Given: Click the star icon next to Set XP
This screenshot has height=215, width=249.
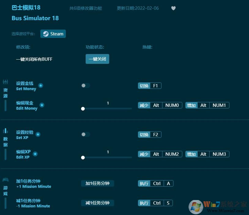Looking at the screenshot, I should (38, 134).
